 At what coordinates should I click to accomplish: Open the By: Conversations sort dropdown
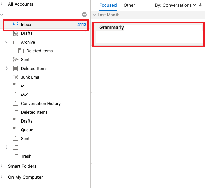175,5
